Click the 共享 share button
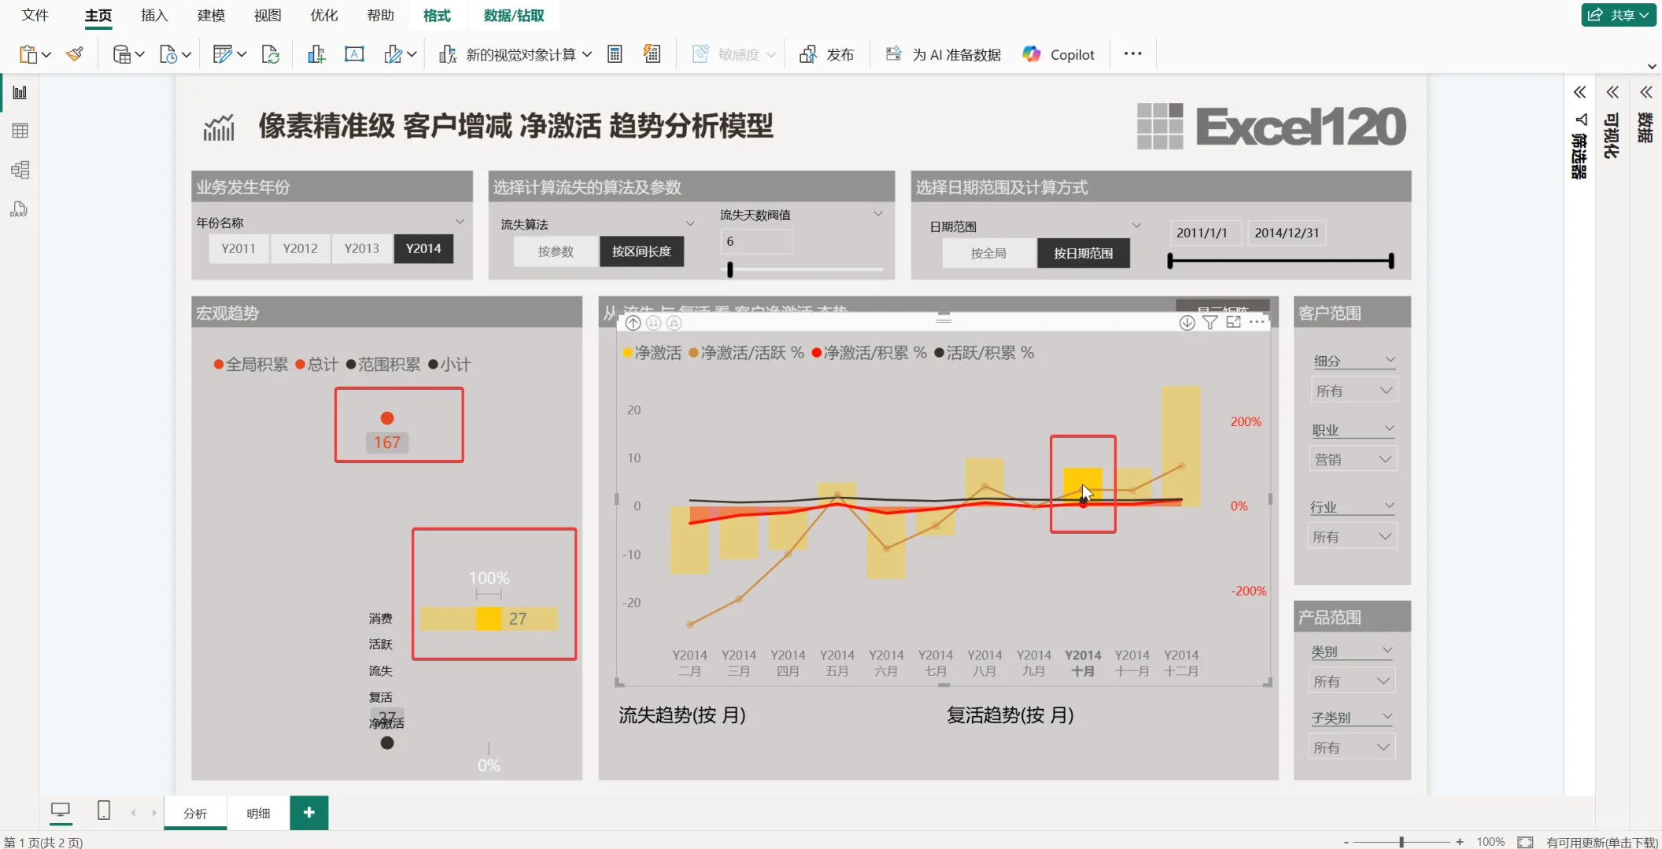 1617,15
